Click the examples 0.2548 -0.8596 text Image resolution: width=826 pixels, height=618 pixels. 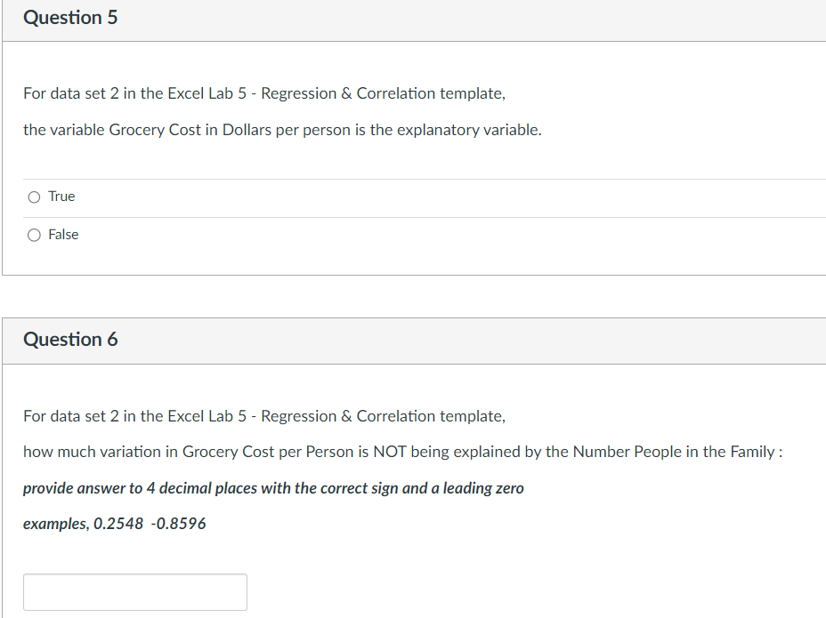(114, 524)
